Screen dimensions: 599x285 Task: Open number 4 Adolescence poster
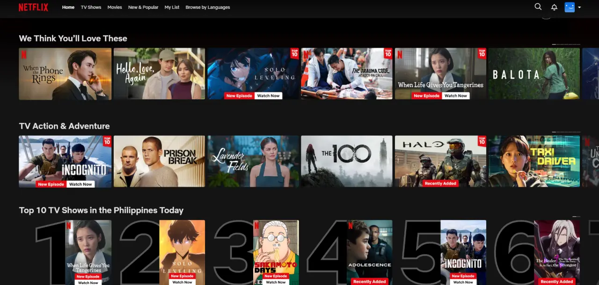(x=370, y=252)
